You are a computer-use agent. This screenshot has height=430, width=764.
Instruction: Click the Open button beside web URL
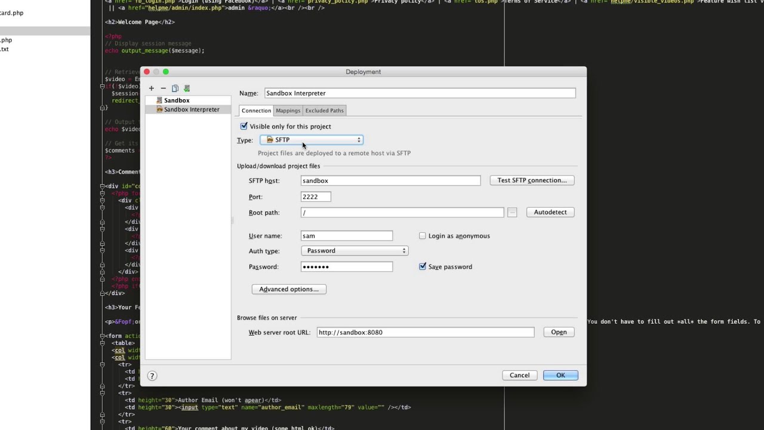(x=559, y=332)
